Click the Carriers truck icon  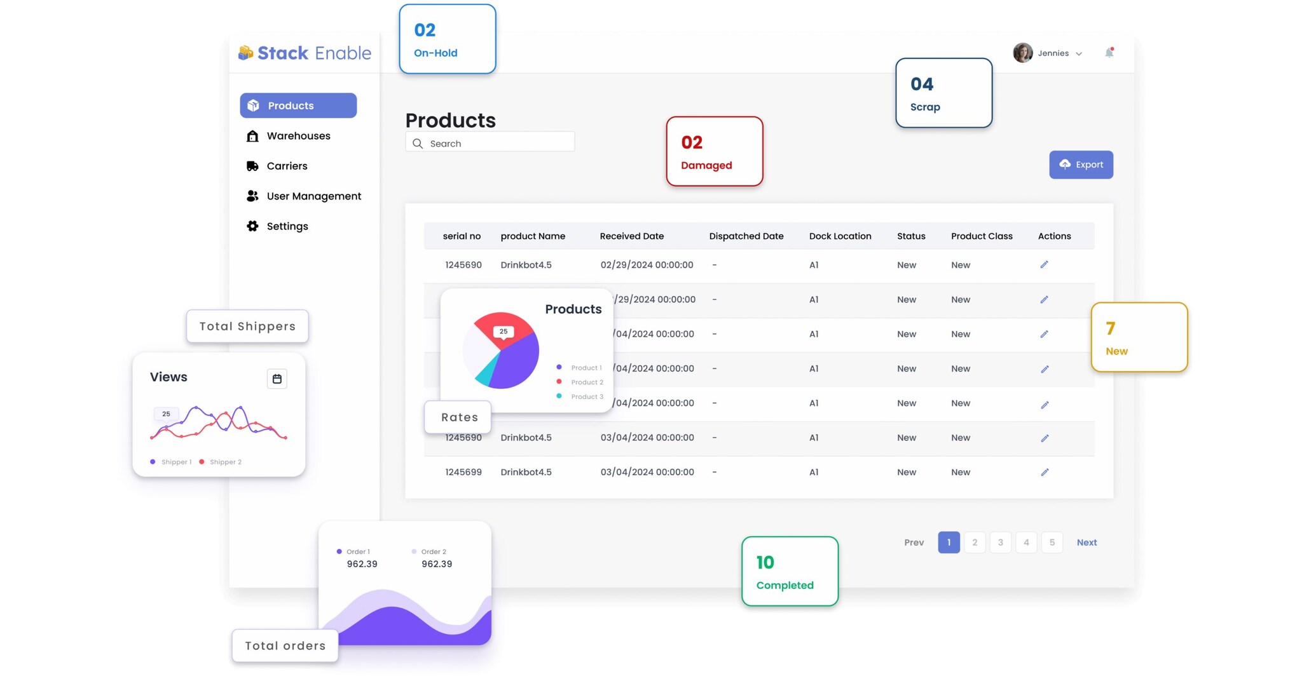[253, 166]
